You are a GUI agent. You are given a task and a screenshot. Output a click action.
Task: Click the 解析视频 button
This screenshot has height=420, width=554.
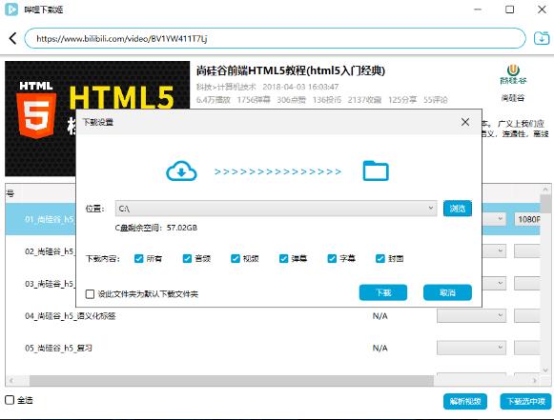465,401
